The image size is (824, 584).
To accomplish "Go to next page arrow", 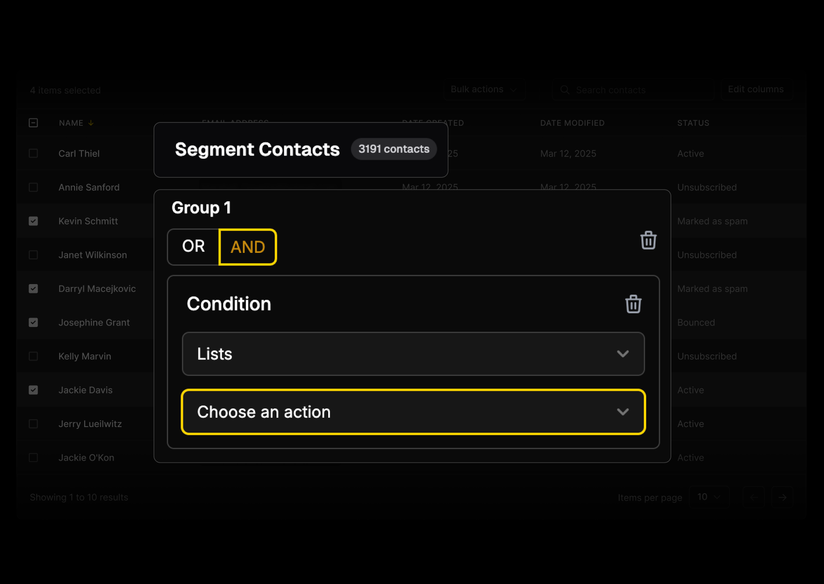I will [x=782, y=497].
